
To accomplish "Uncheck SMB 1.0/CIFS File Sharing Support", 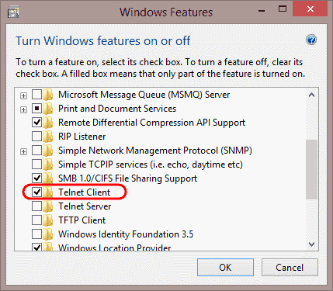I will tap(36, 178).
